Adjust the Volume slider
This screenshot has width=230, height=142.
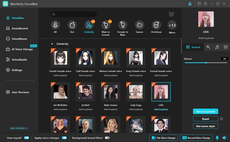[x=206, y=63]
